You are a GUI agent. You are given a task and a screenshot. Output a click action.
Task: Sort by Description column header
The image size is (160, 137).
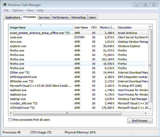point(132,27)
